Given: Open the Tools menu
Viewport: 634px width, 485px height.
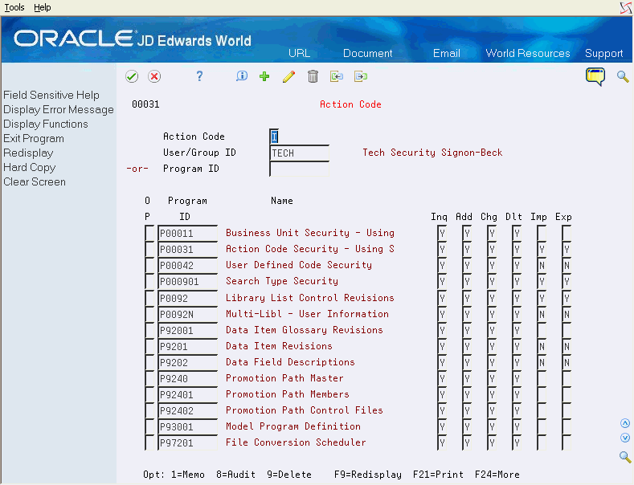Looking at the screenshot, I should tap(14, 7).
